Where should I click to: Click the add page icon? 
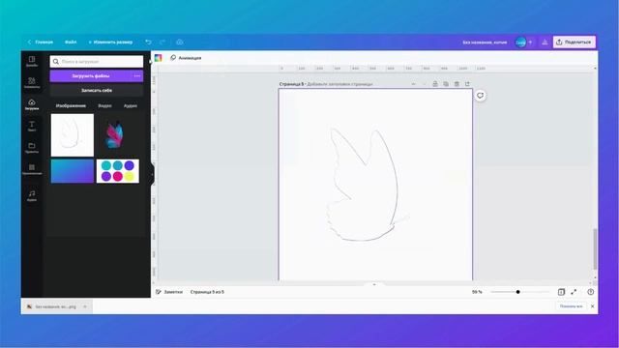467,84
